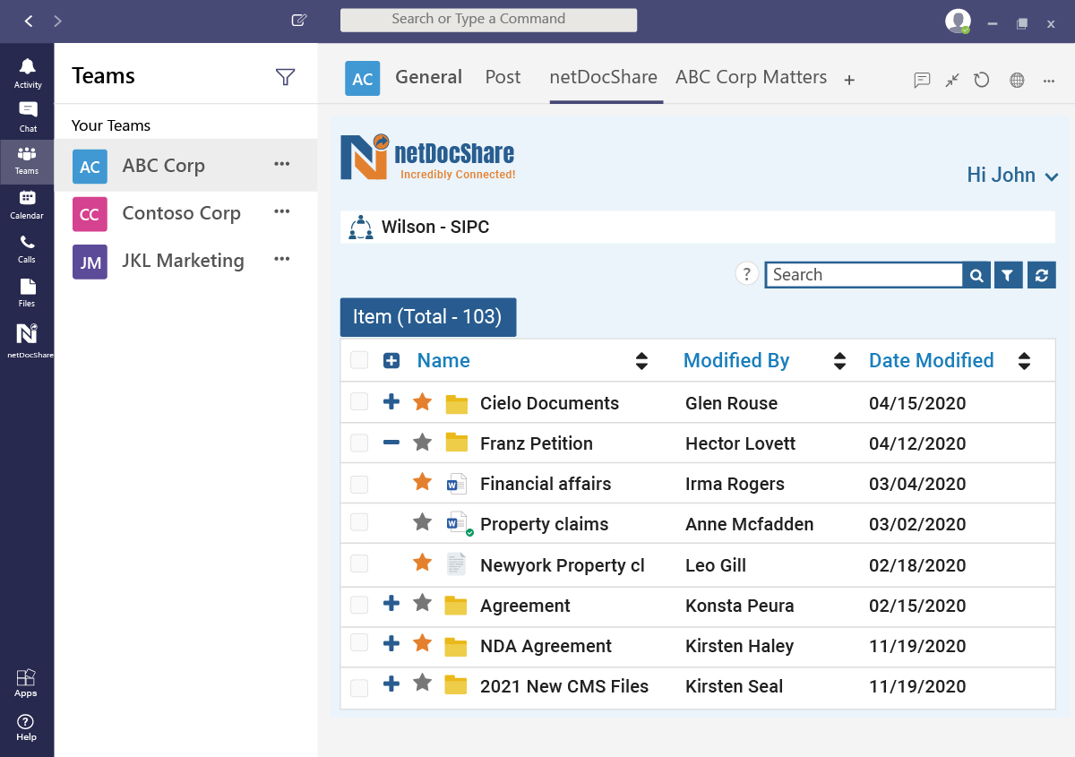
Task: Select all items with header checkbox
Action: [x=359, y=360]
